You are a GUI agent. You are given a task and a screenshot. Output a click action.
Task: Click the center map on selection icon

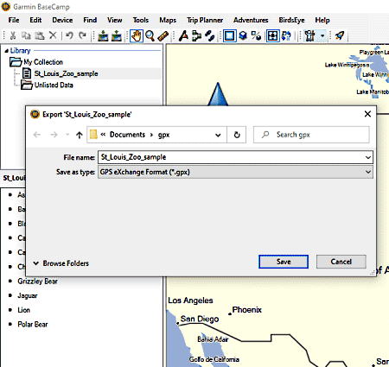pos(272,36)
